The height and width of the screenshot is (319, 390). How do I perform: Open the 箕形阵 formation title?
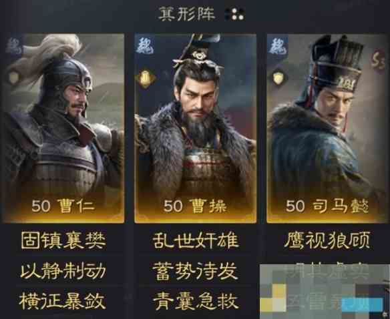click(186, 13)
